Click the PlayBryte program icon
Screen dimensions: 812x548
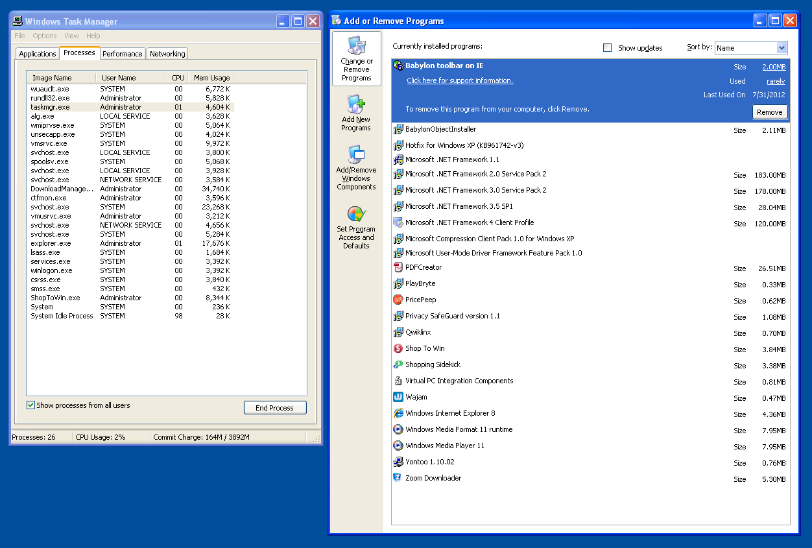tap(398, 283)
